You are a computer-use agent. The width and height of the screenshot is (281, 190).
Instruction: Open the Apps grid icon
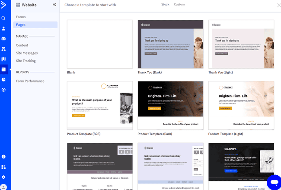pos(3,167)
